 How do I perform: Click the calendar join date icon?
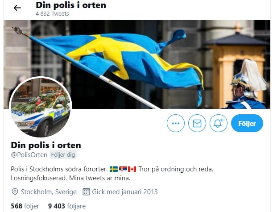click(86, 192)
